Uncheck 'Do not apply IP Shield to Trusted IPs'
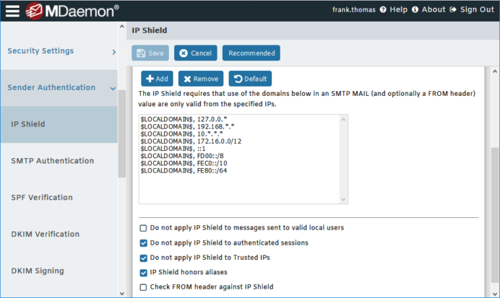The height and width of the screenshot is (298, 500). point(144,258)
